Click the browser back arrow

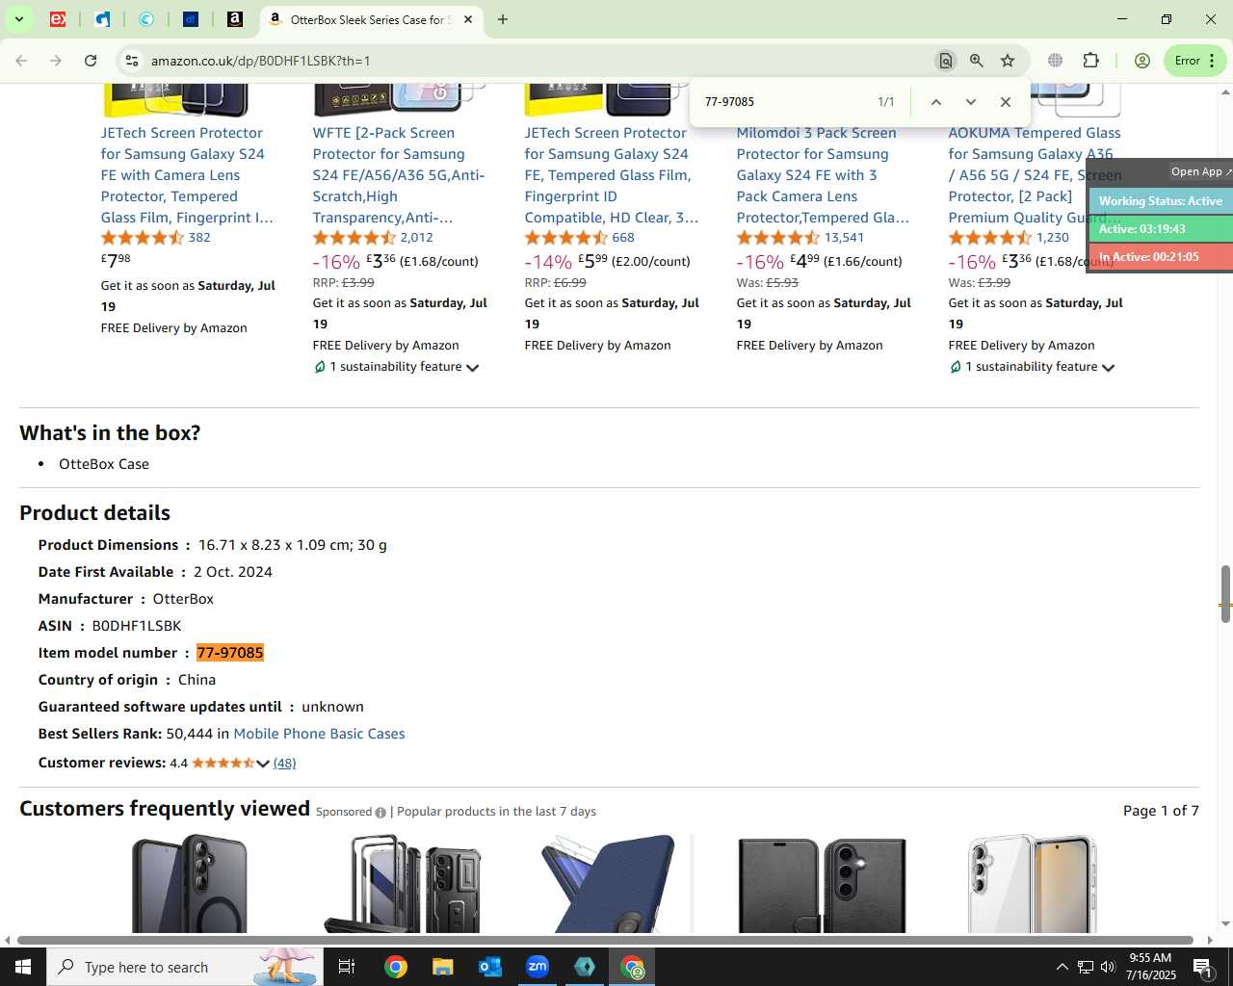[x=21, y=61]
